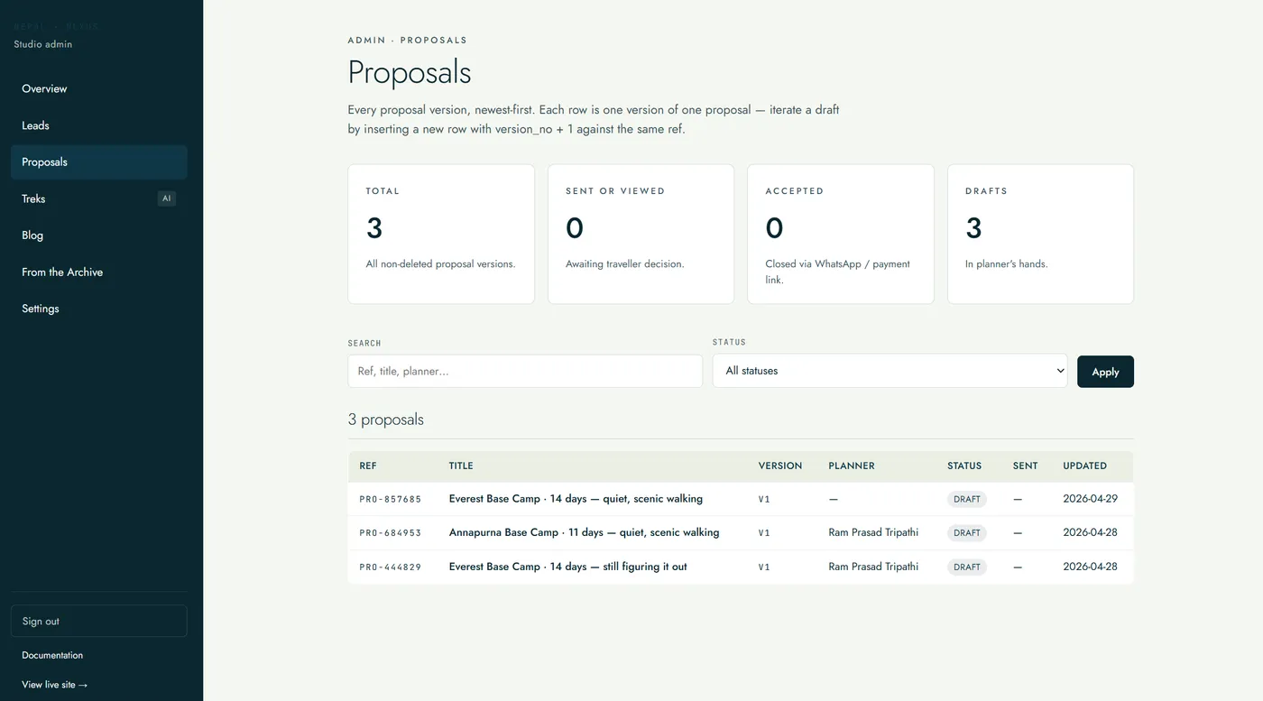Click the VERSION column header
The image size is (1263, 701).
coord(780,466)
